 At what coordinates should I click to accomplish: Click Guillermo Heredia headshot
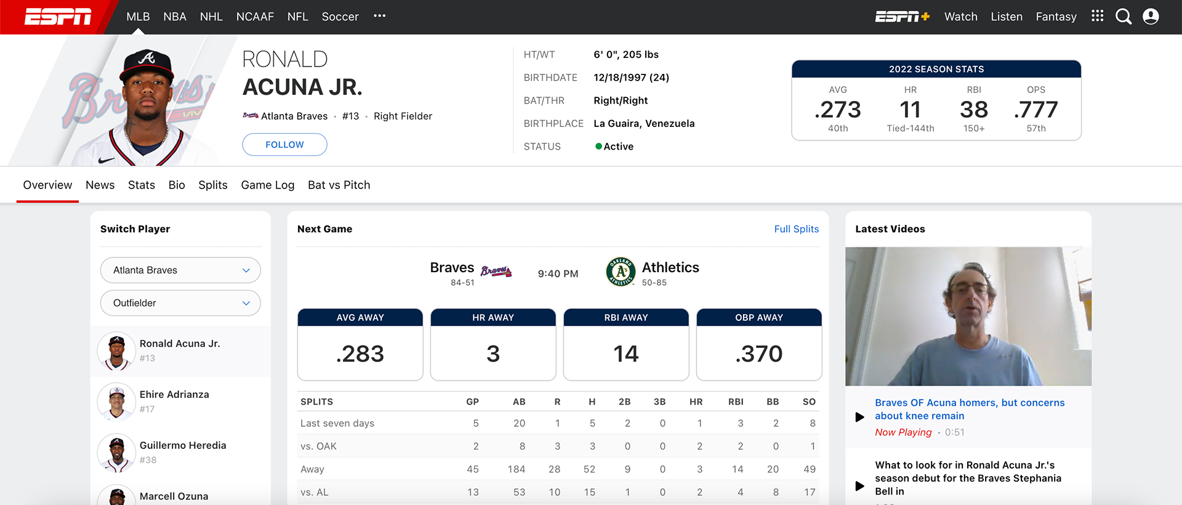point(116,453)
